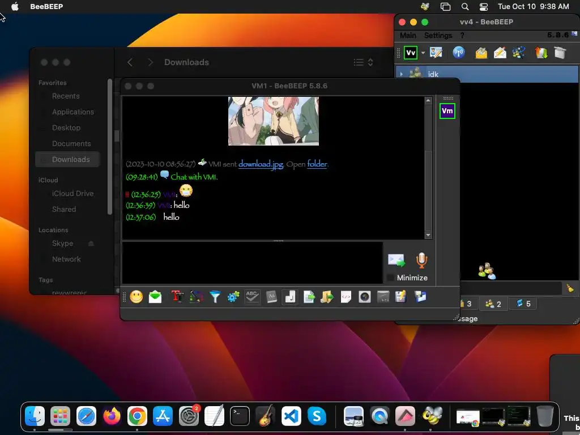Change chat font with the red T icon
This screenshot has width=580, height=435.
coord(177,297)
